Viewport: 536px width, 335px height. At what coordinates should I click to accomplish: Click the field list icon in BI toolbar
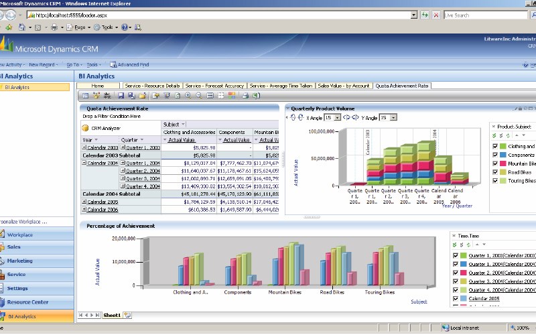click(86, 96)
